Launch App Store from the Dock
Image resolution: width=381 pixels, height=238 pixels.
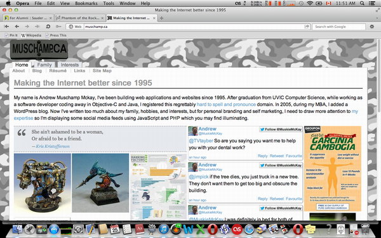[54, 229]
